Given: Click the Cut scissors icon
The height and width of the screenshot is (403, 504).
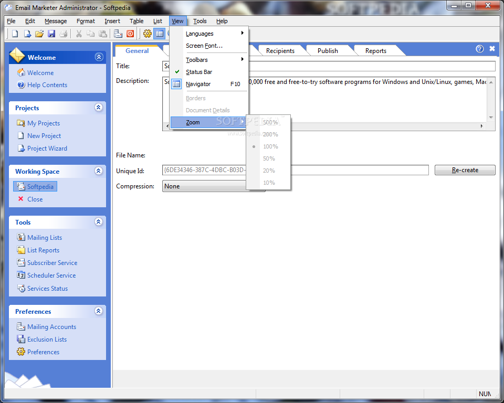Looking at the screenshot, I should pos(79,34).
